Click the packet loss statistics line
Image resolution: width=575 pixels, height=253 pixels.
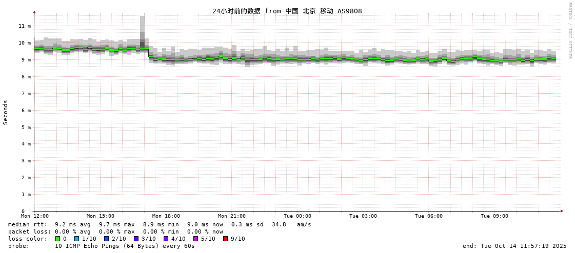[115, 231]
